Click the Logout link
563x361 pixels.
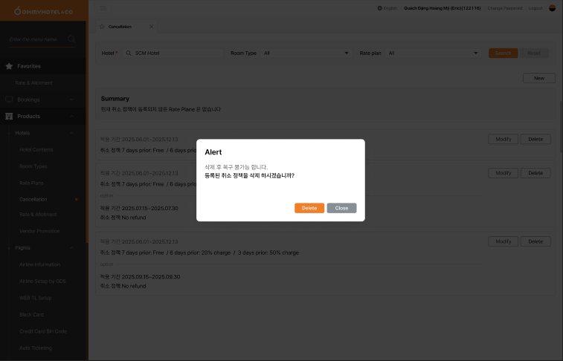click(535, 8)
